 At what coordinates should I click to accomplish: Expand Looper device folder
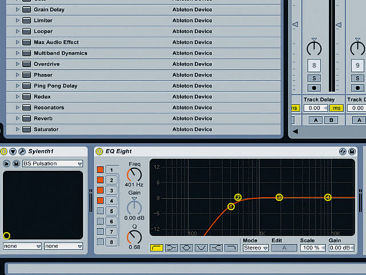pyautogui.click(x=17, y=31)
